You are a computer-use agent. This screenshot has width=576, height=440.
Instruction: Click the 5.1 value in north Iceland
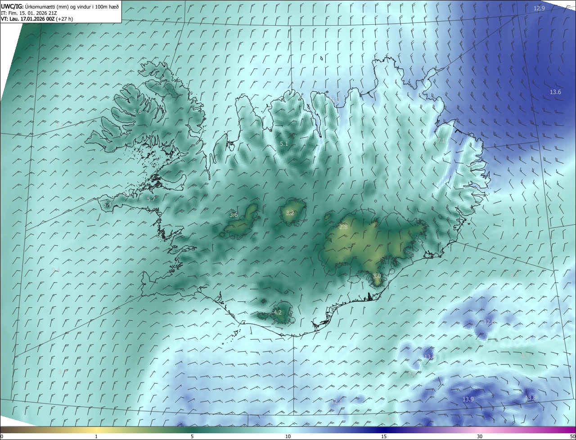(283, 144)
